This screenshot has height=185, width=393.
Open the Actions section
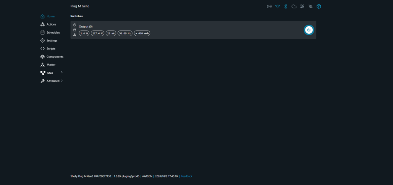(48, 24)
